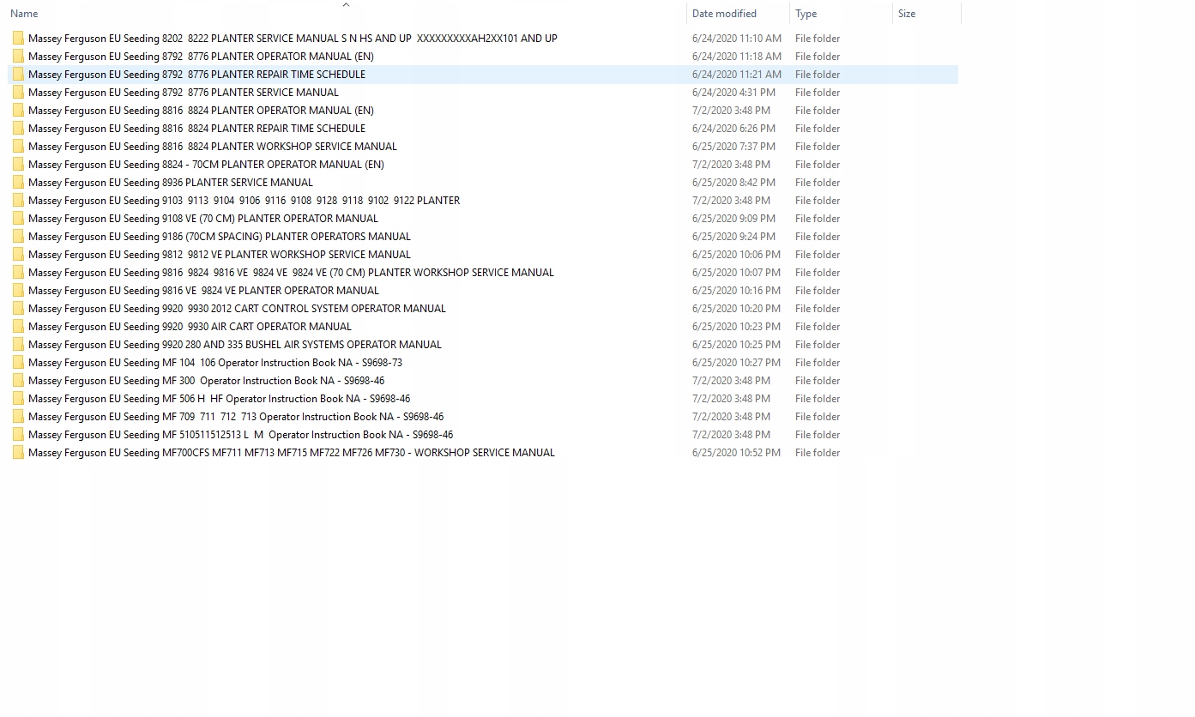The height and width of the screenshot is (717, 1195).
Task: Sort files by the Date modified column header
Action: (x=724, y=14)
